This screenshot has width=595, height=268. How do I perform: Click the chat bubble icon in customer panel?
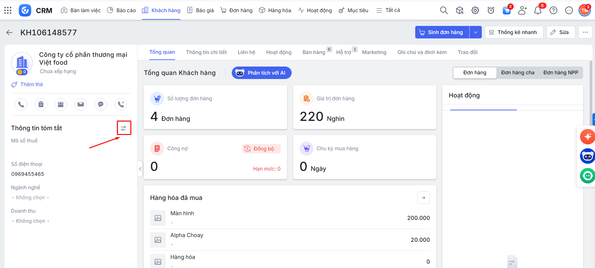point(101,104)
